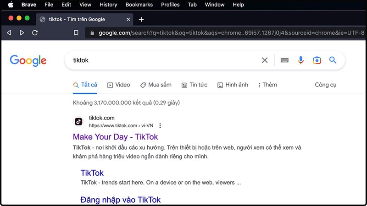Open result options three-dot menu
The width and height of the screenshot is (367, 206).
160,125
